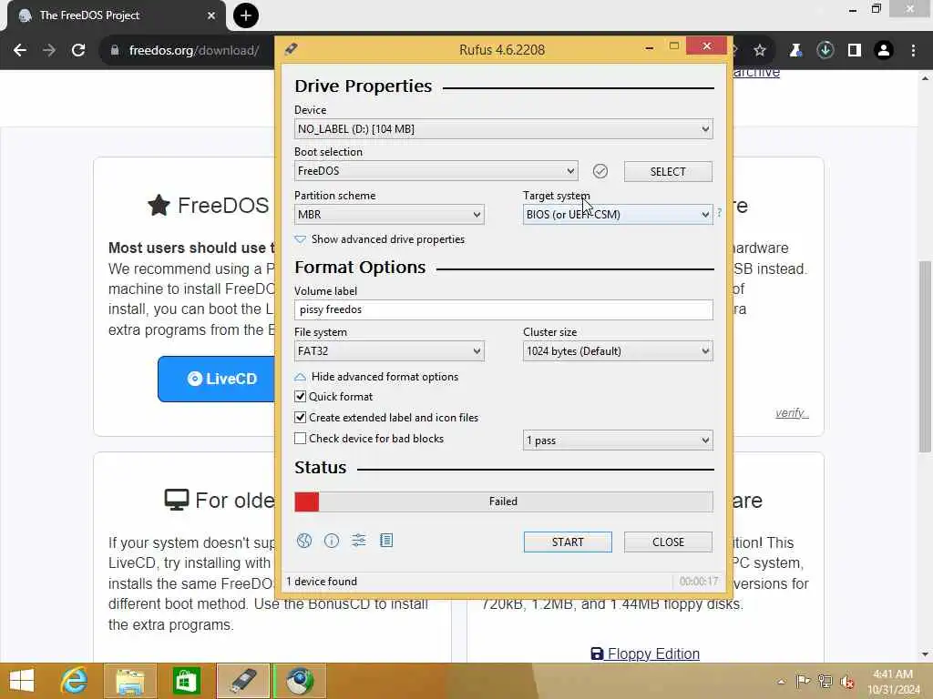Enable Check device for bad blocks
The height and width of the screenshot is (699, 933).
point(301,438)
